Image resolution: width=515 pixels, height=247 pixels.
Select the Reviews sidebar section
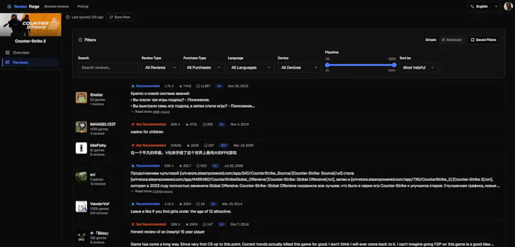coord(30,62)
